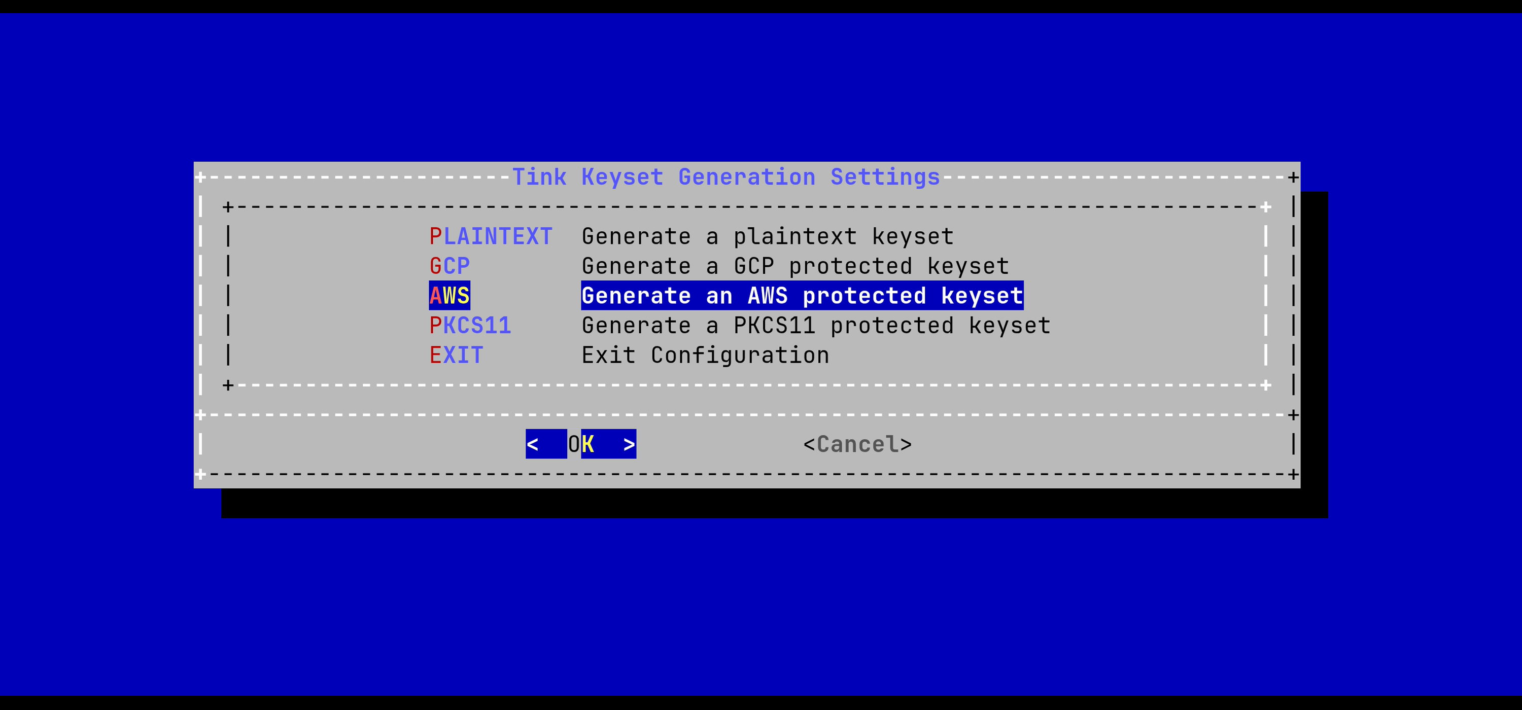This screenshot has width=1522, height=710.
Task: Select the PLAINTEXT menu entry
Action: (491, 236)
